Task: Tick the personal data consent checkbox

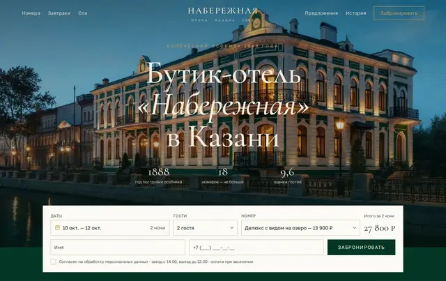Action: [53, 261]
